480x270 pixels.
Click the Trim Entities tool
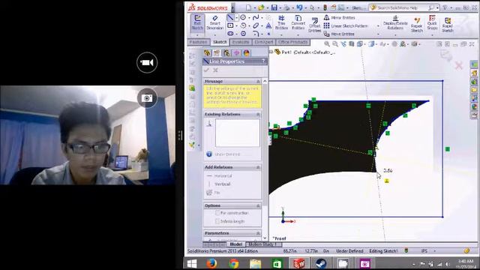281,22
